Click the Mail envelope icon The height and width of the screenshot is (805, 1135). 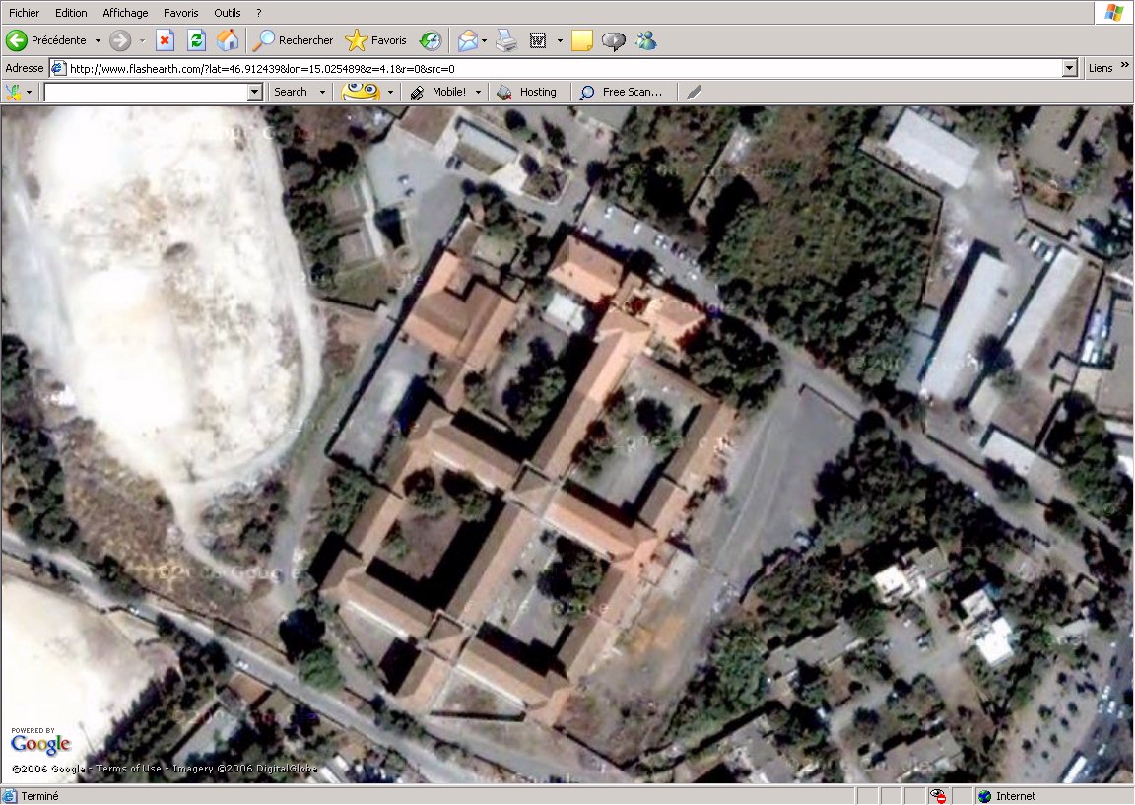pos(468,40)
